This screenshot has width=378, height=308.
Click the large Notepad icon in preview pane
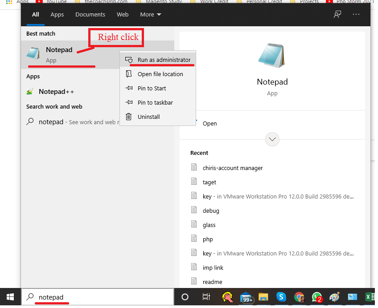[272, 55]
